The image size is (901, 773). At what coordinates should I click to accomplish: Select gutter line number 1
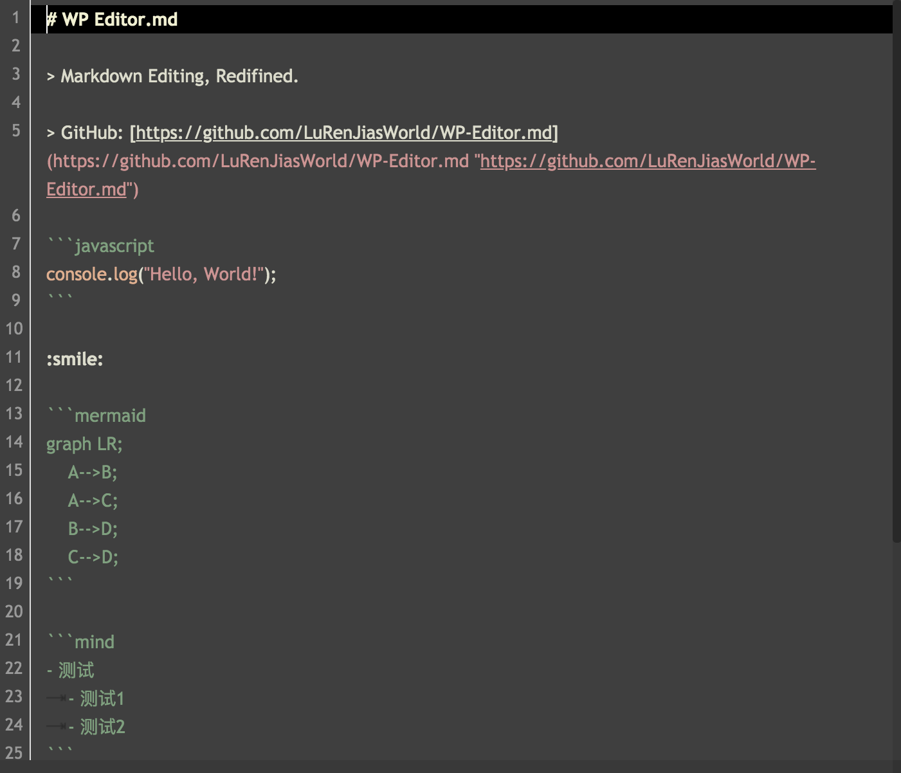[16, 17]
